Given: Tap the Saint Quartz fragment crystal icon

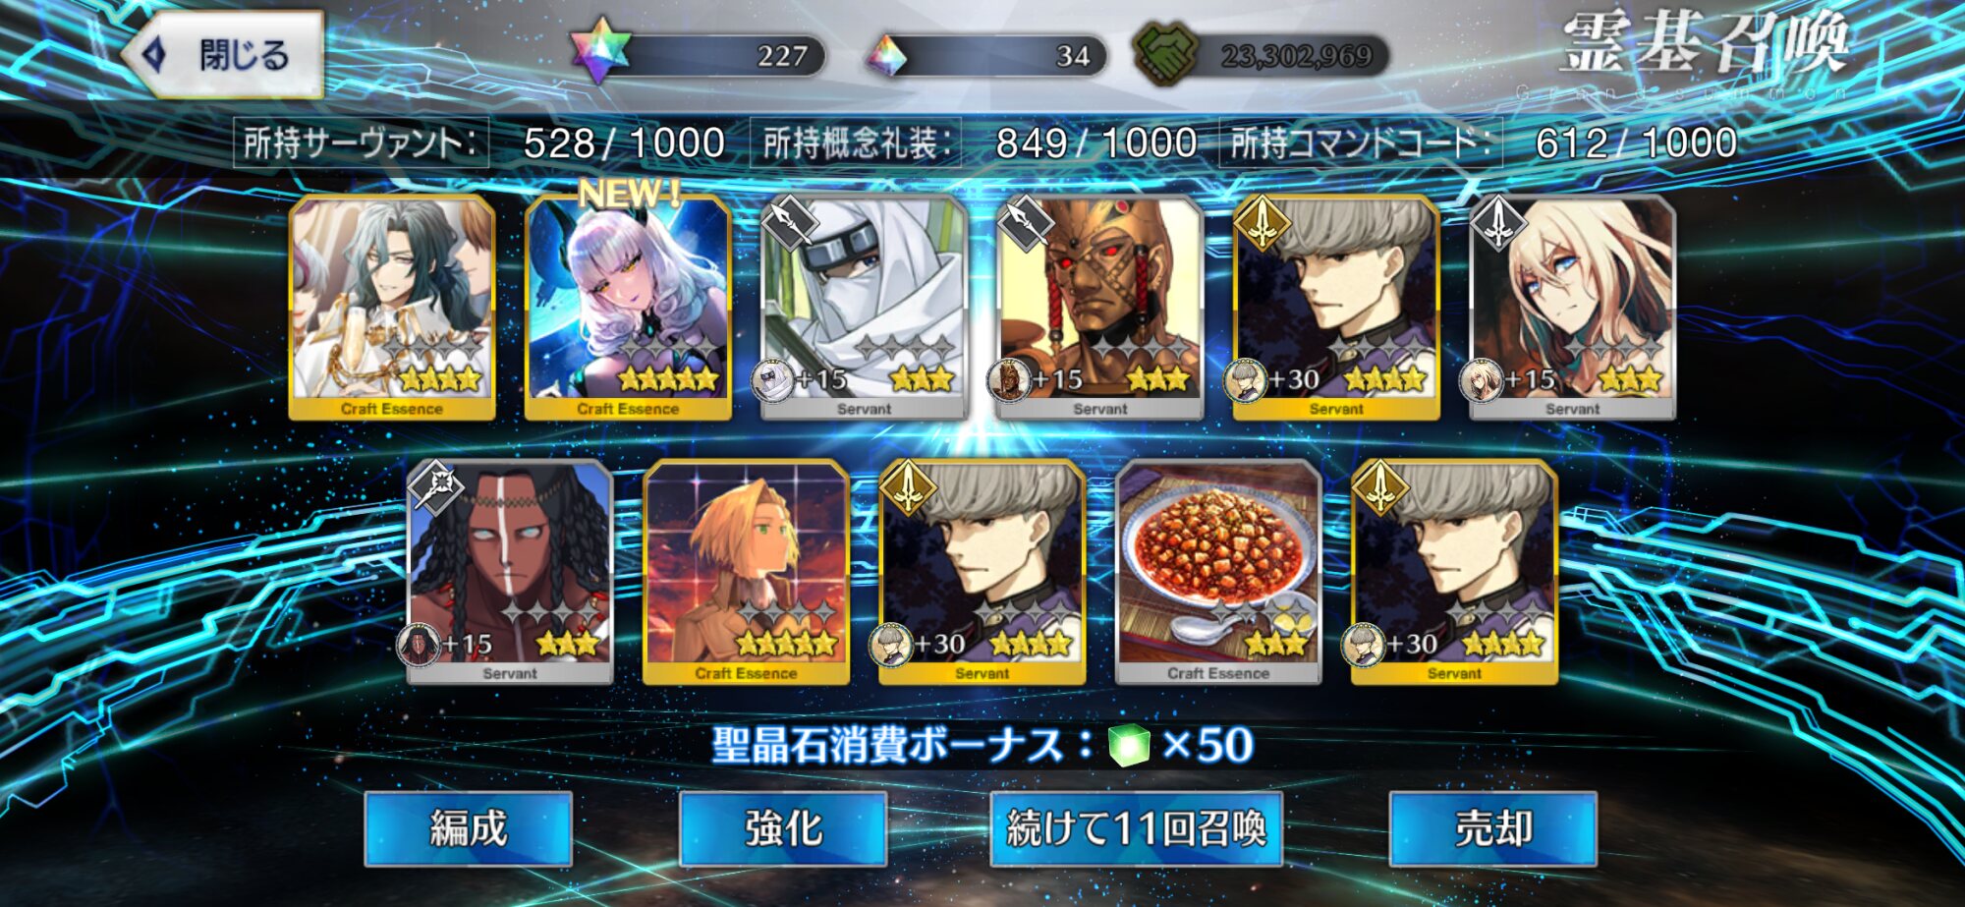Looking at the screenshot, I should (x=885, y=56).
